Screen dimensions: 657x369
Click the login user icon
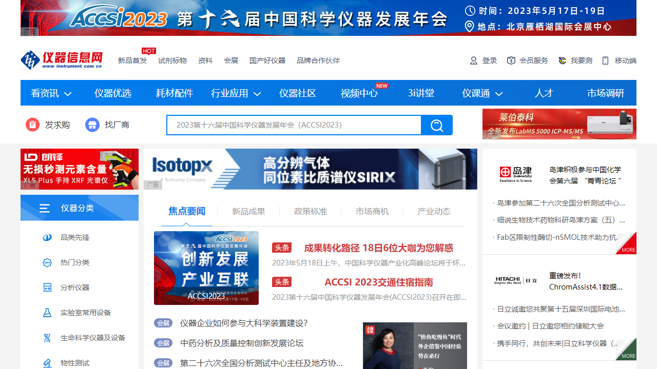pyautogui.click(x=474, y=60)
